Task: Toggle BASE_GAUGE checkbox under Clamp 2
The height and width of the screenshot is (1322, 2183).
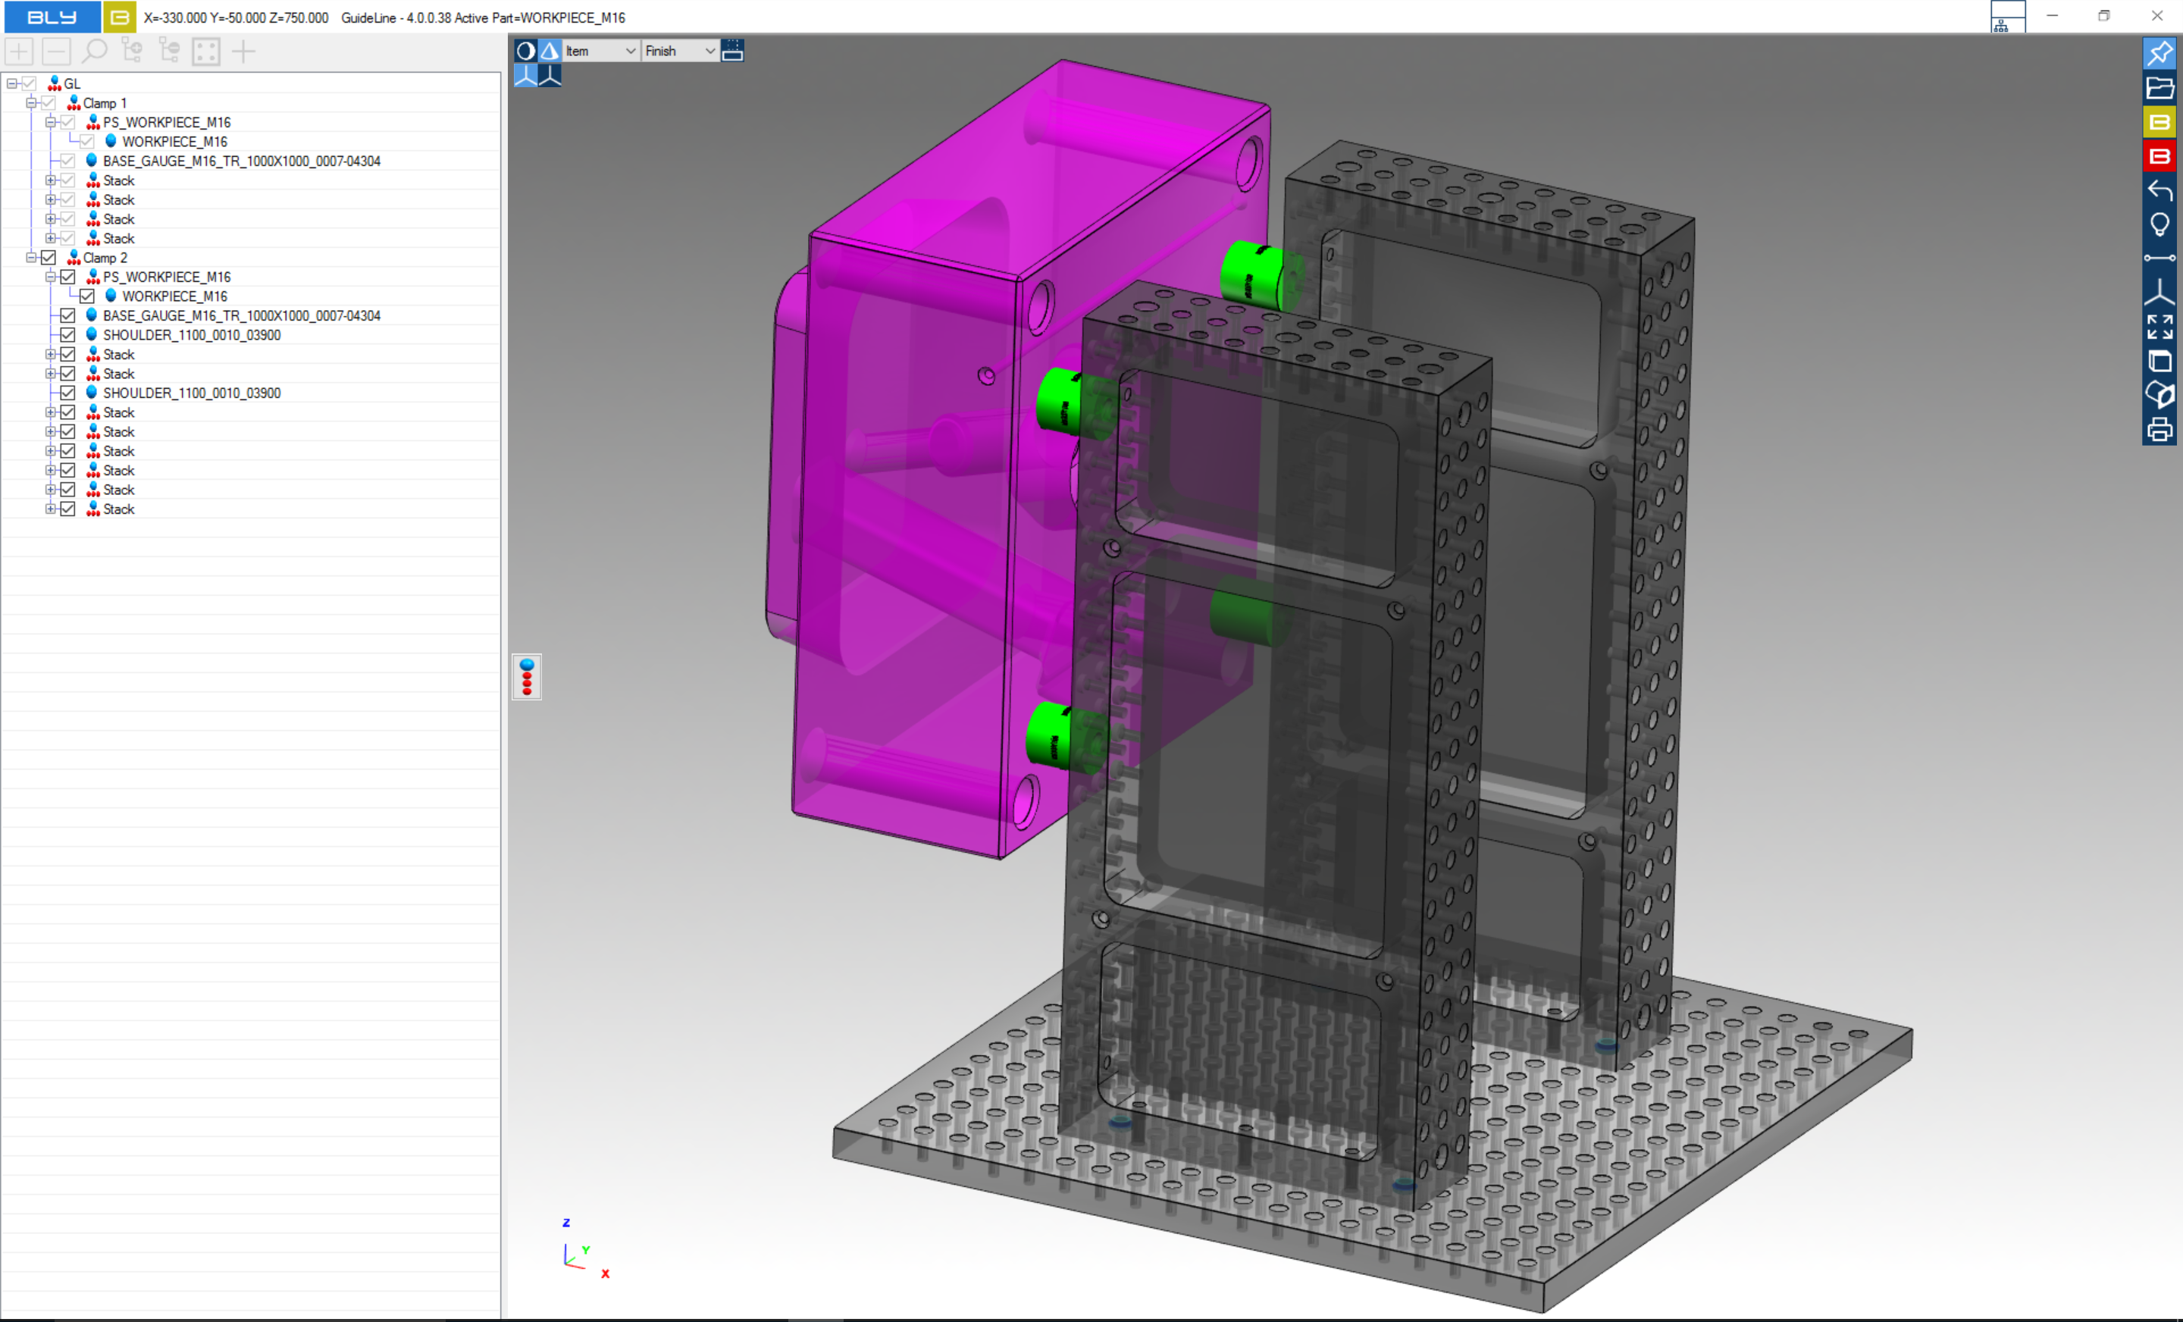Action: (x=68, y=315)
